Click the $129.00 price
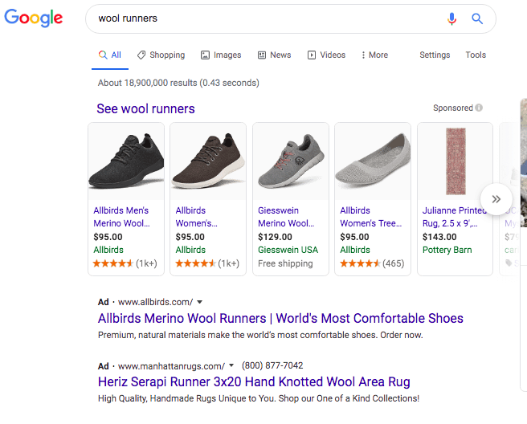The width and height of the screenshot is (527, 424). click(x=275, y=237)
